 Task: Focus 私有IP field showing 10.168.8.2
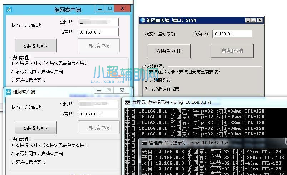click(99, 114)
